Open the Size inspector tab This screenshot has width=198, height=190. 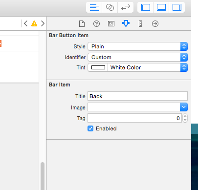click(140, 24)
